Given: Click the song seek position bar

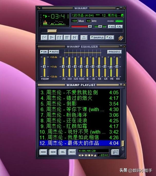Looking at the screenshot, I should coord(82,31).
